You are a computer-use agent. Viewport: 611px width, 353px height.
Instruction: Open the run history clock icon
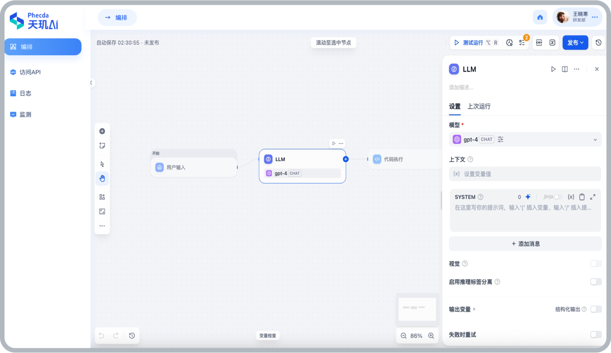(x=509, y=43)
